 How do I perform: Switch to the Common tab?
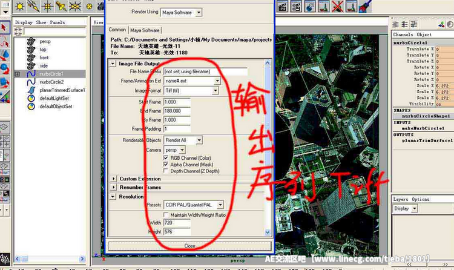point(117,30)
